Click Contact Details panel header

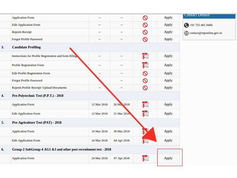click(x=209, y=16)
